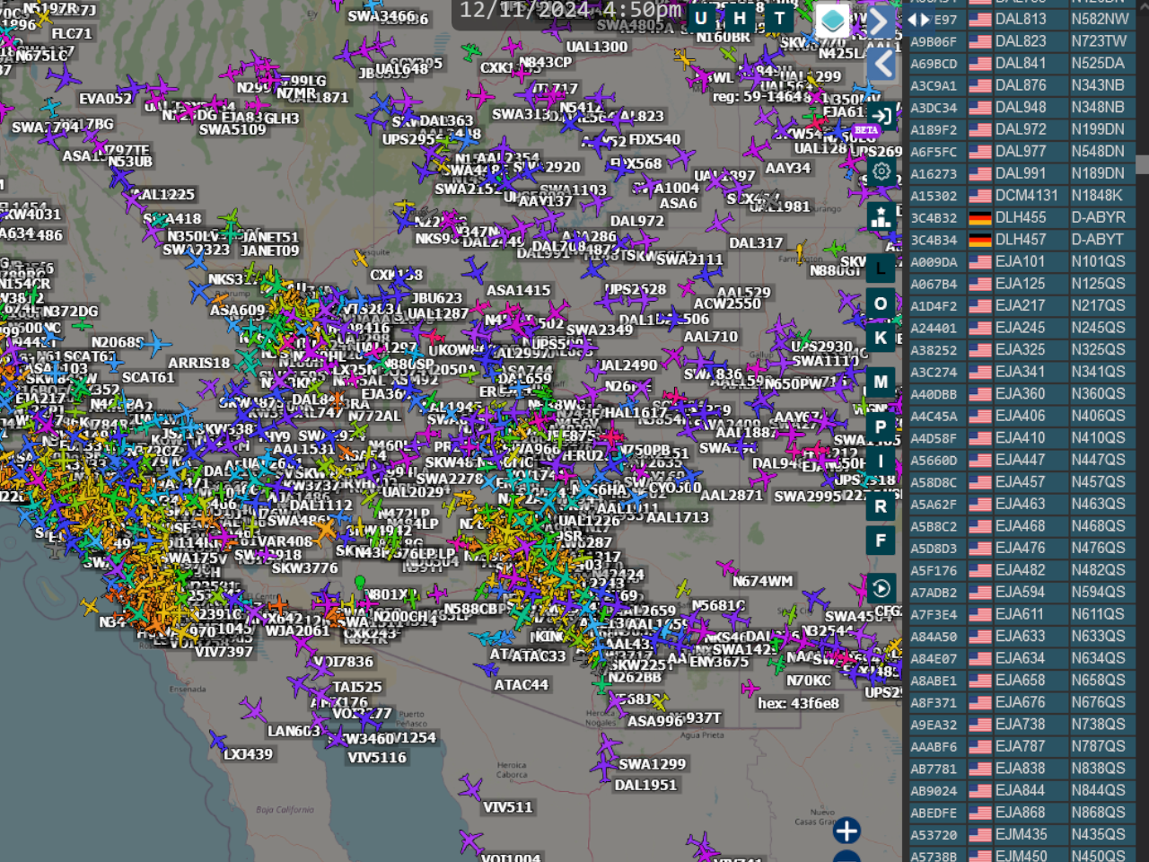Click the aircraft list scrollbar thumb
Screen dimensions: 1149x862
1142,164
